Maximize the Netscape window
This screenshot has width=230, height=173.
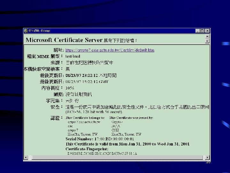coord(202,31)
